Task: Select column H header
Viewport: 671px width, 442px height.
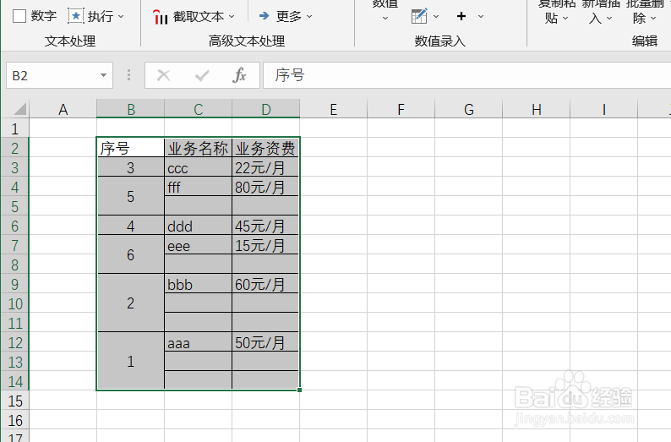Action: point(536,109)
